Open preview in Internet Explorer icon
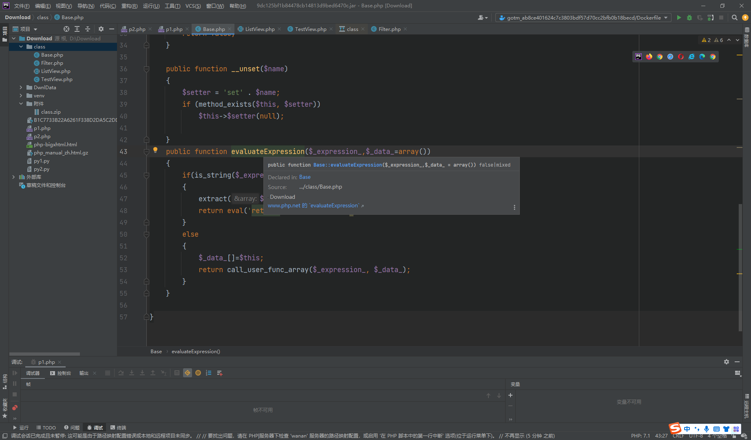The width and height of the screenshot is (751, 440). (691, 57)
